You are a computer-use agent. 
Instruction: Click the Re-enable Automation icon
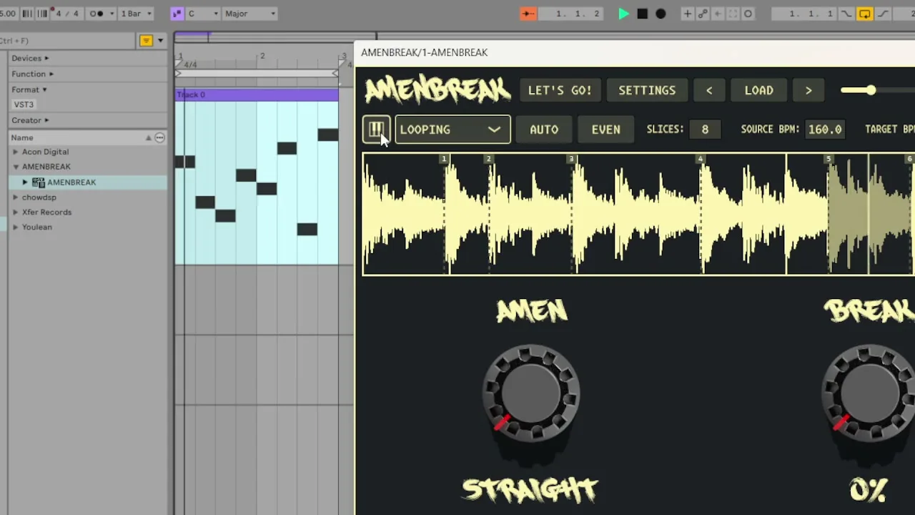(718, 14)
